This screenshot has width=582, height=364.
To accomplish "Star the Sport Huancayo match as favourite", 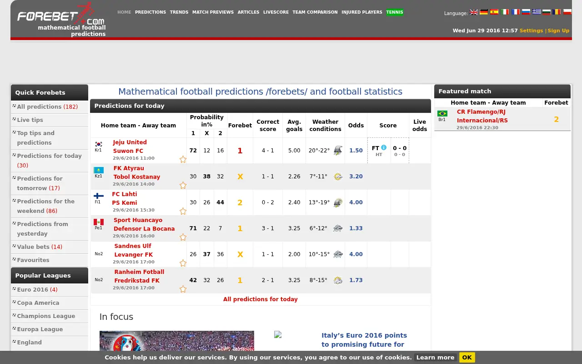I will (x=183, y=237).
